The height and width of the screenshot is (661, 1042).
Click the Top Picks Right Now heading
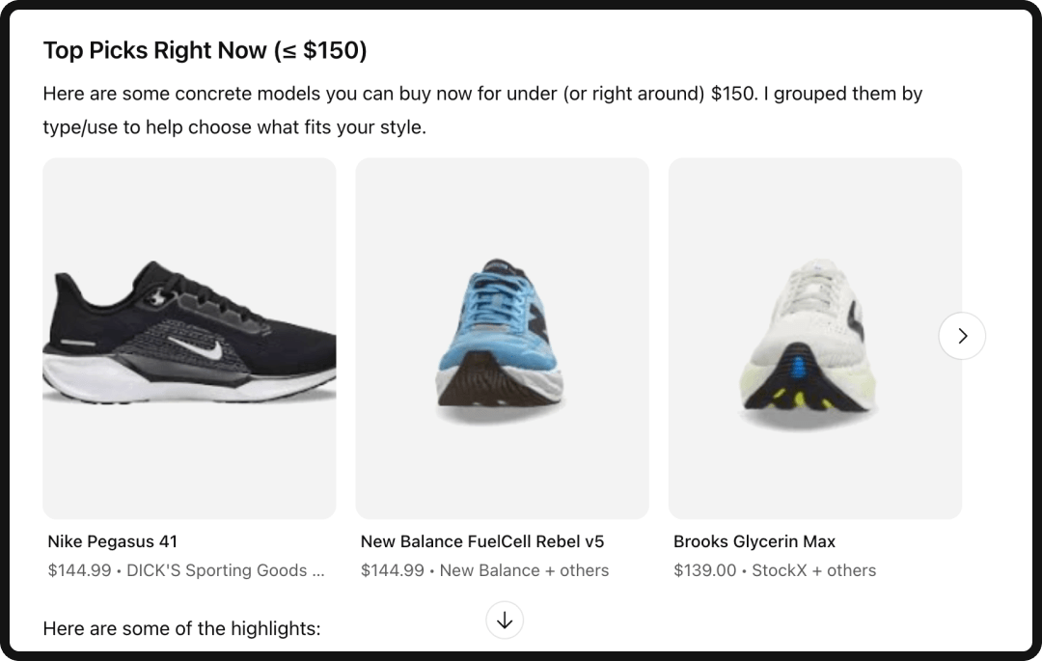[x=205, y=49]
